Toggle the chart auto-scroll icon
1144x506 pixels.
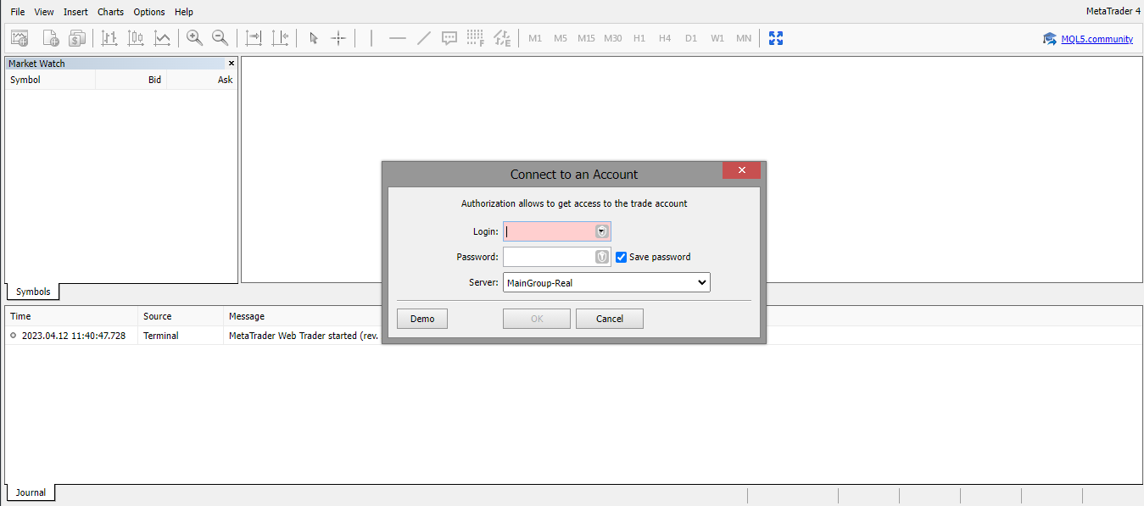[x=254, y=38]
